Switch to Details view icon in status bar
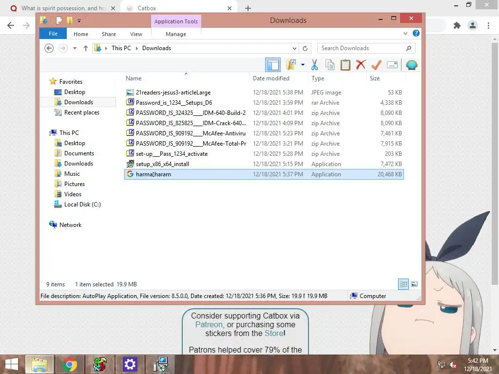This screenshot has width=499, height=374. tap(403, 284)
